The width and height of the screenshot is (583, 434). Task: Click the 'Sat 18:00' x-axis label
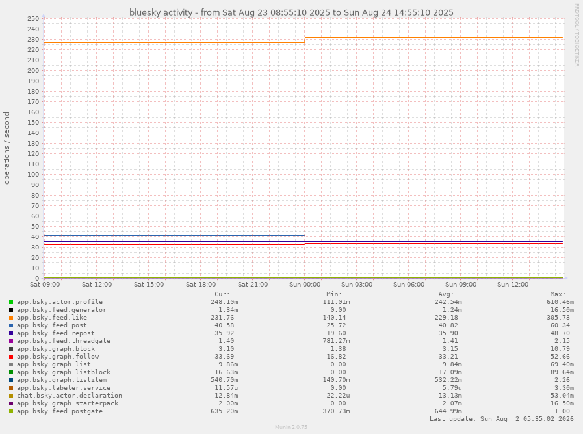(x=201, y=285)
